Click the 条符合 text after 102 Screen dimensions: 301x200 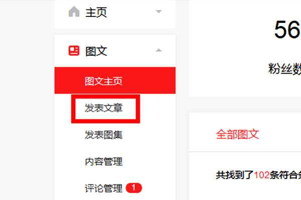click(x=283, y=175)
